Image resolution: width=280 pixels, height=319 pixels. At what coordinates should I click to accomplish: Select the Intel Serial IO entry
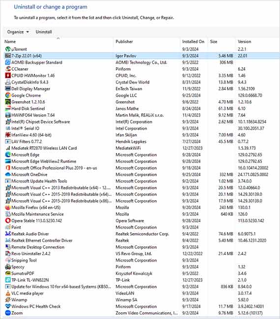tap(142, 128)
